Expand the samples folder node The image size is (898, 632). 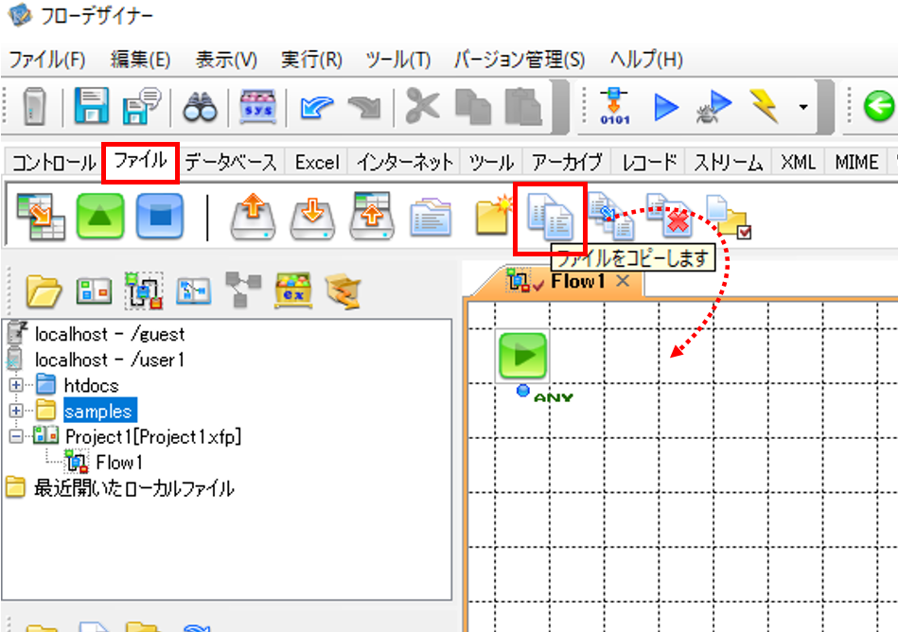(x=16, y=411)
